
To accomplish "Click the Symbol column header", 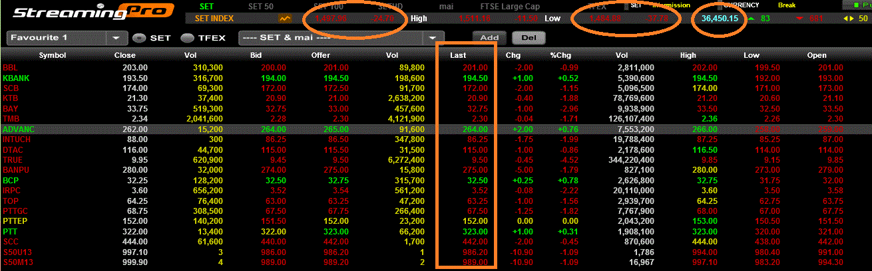I will (53, 55).
